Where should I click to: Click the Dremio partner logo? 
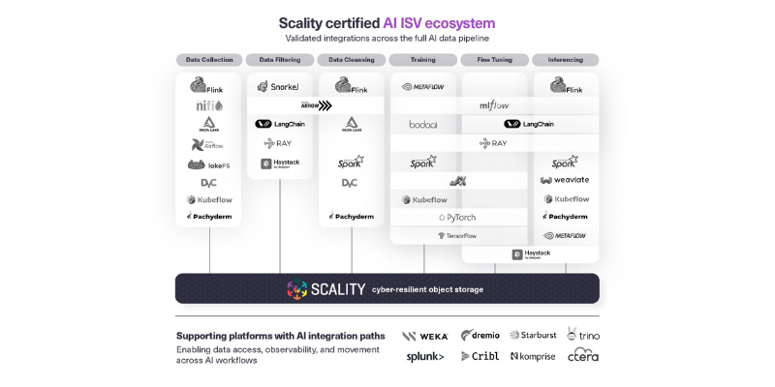pos(480,335)
